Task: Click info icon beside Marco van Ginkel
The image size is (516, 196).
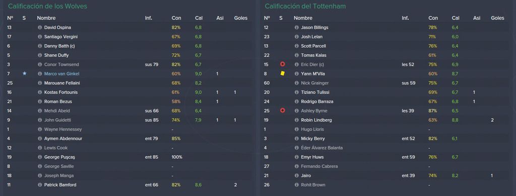Action: coord(40,74)
